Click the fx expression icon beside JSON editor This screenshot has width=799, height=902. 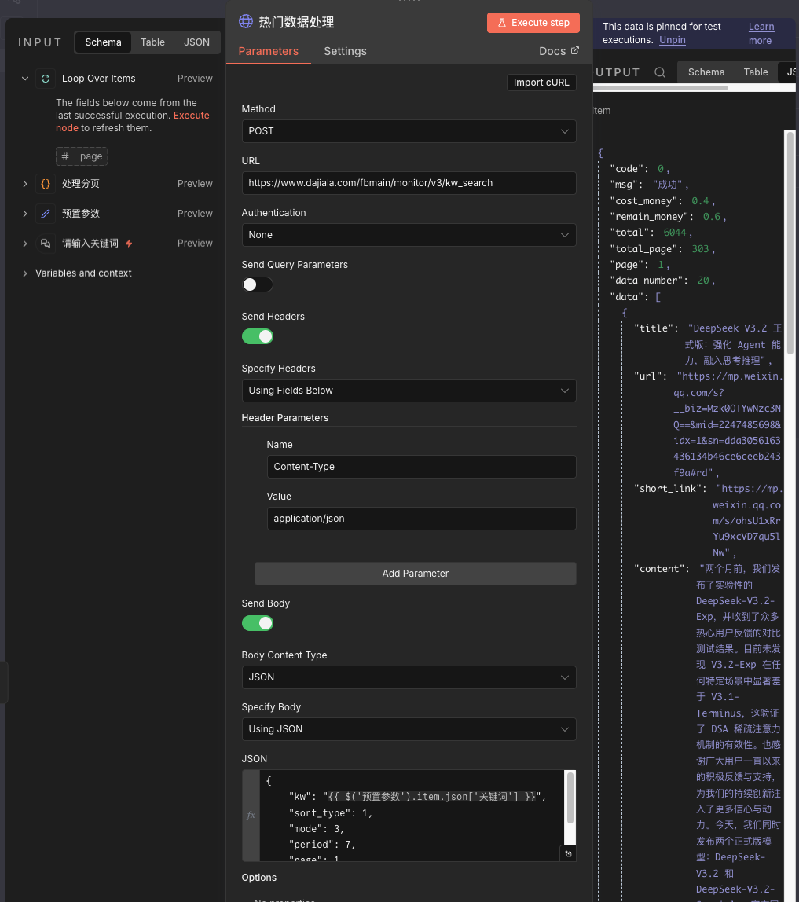(x=251, y=815)
